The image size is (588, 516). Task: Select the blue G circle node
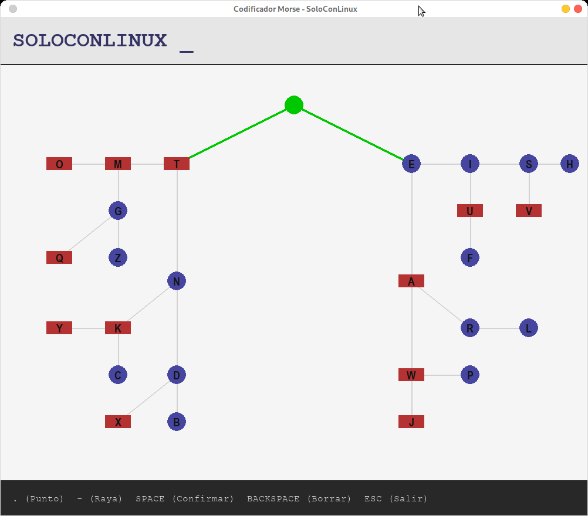pyautogui.click(x=118, y=211)
